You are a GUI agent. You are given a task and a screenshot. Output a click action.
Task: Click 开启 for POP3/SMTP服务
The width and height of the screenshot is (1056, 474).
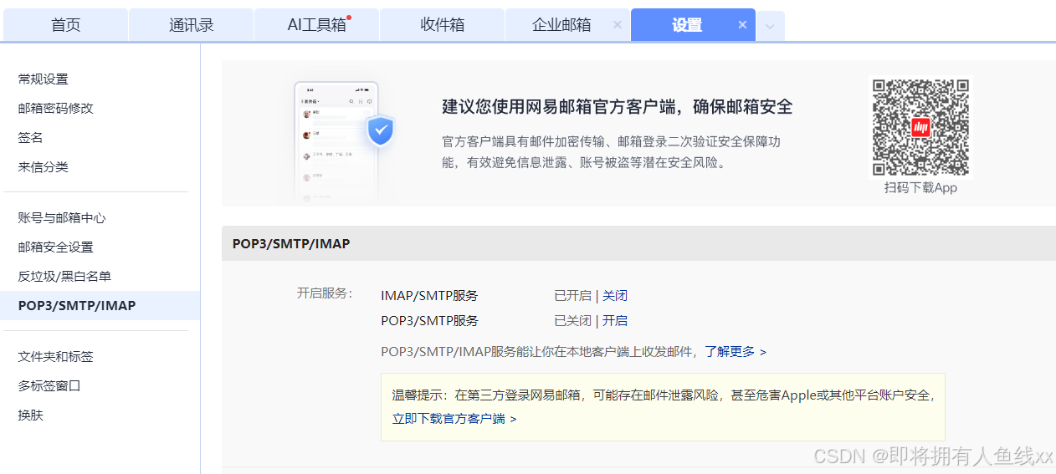(615, 321)
